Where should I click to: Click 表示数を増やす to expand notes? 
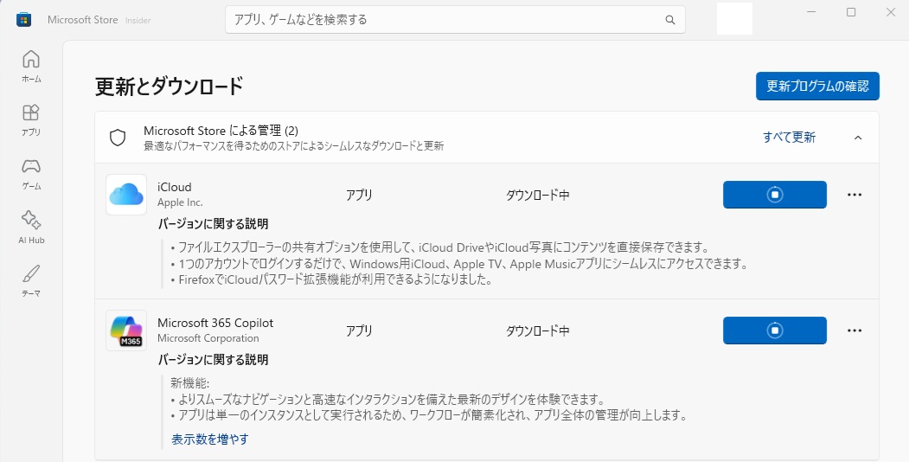coord(210,440)
